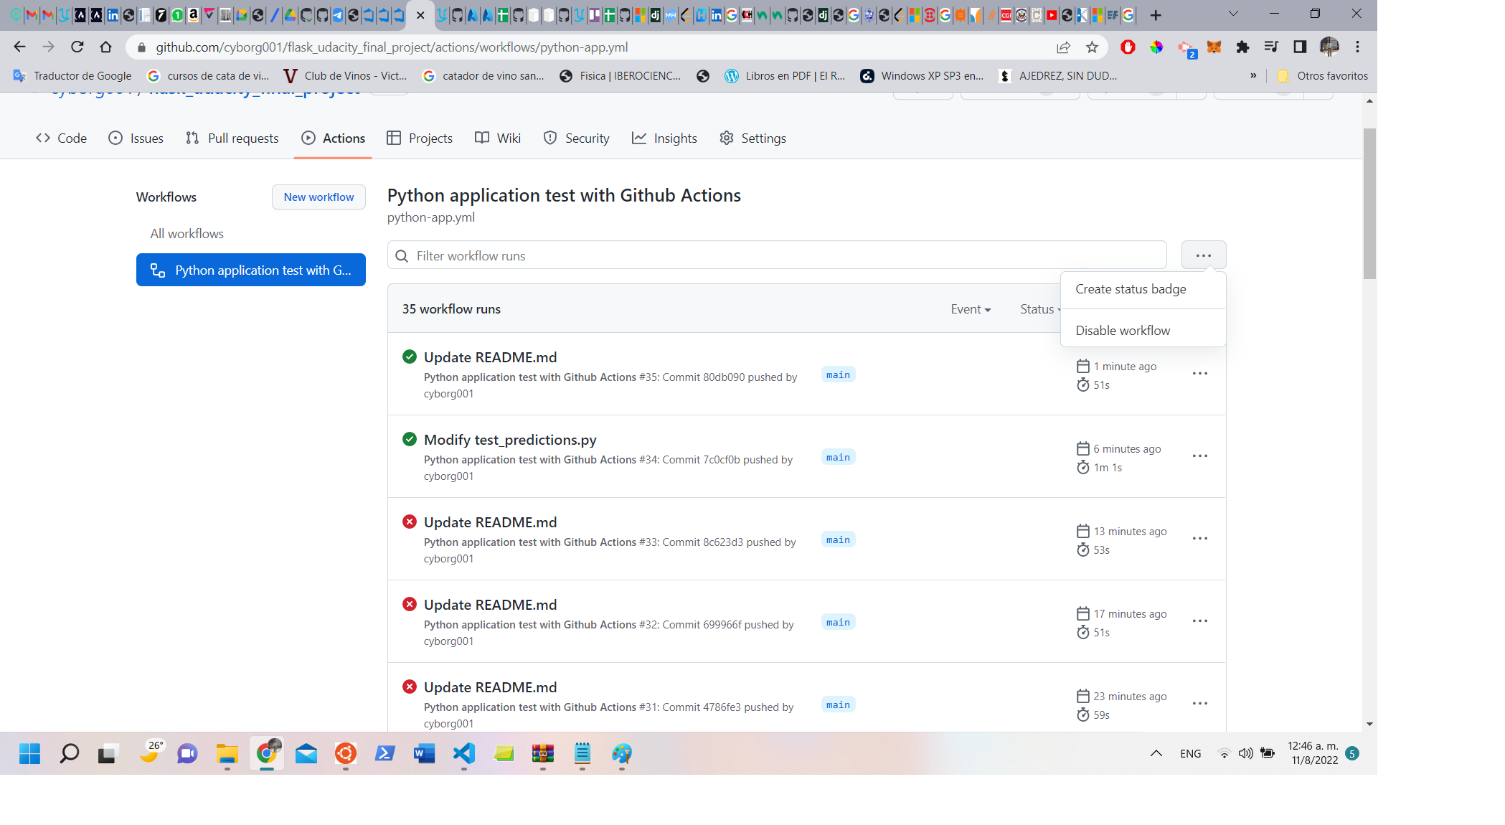The height and width of the screenshot is (825, 1505).
Task: Click the browser extensions puzzle icon
Action: [x=1243, y=47]
